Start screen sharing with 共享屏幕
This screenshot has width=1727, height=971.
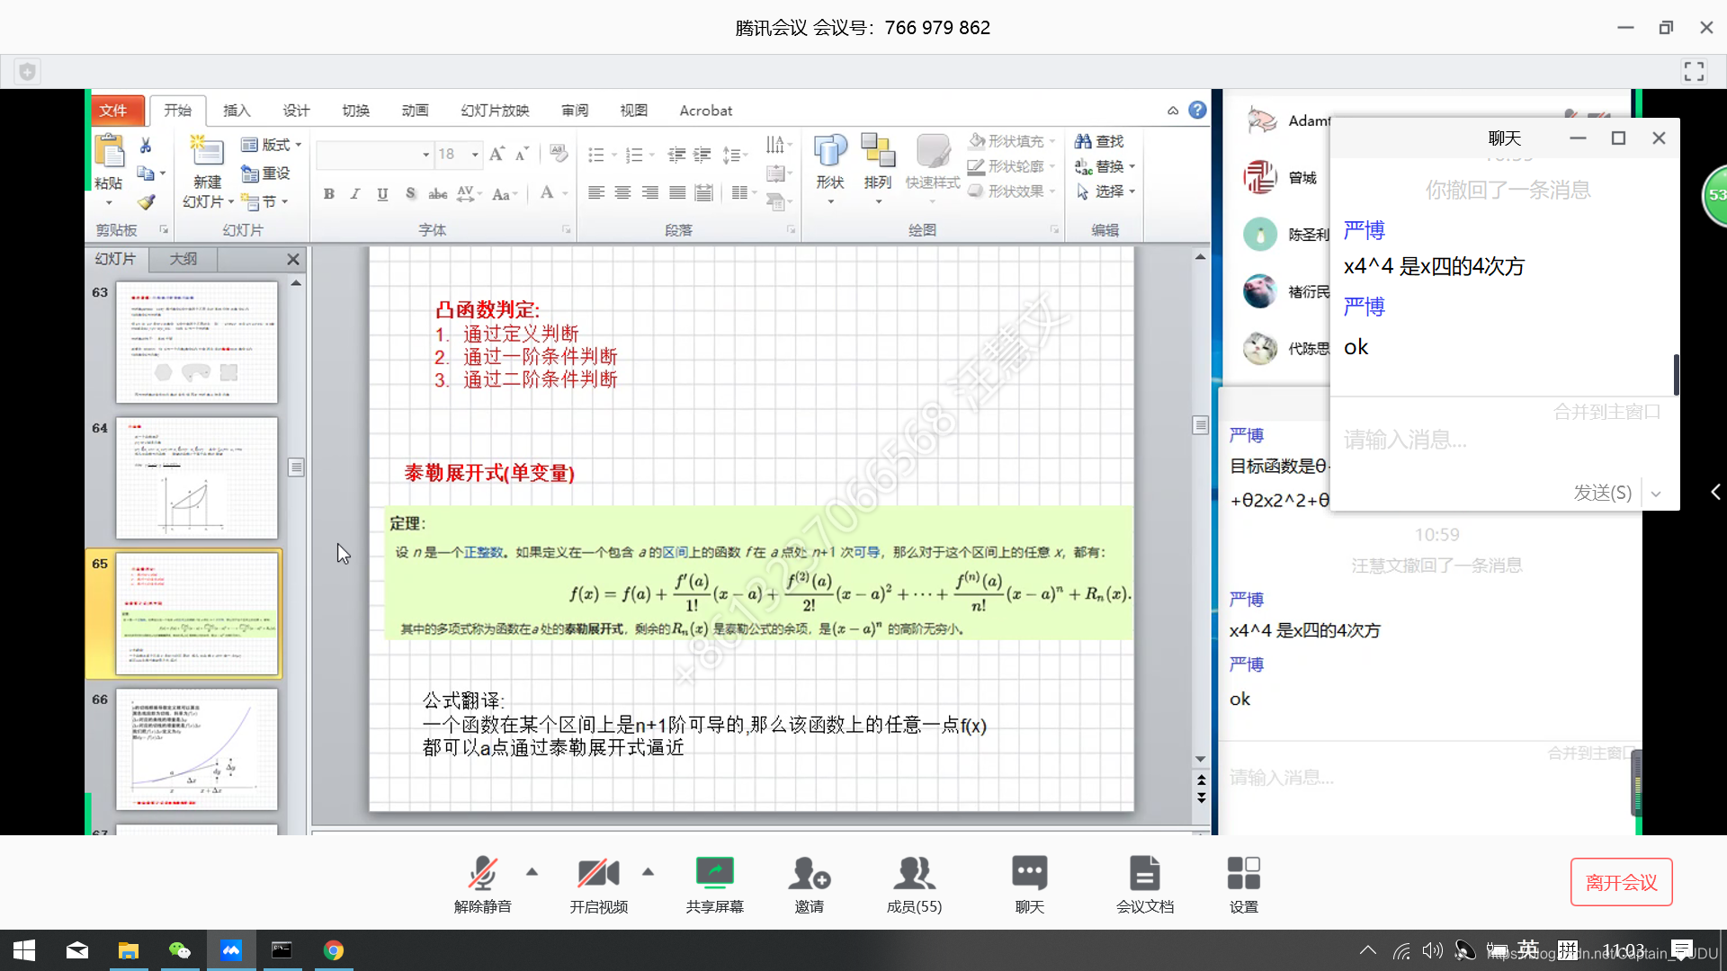[714, 884]
